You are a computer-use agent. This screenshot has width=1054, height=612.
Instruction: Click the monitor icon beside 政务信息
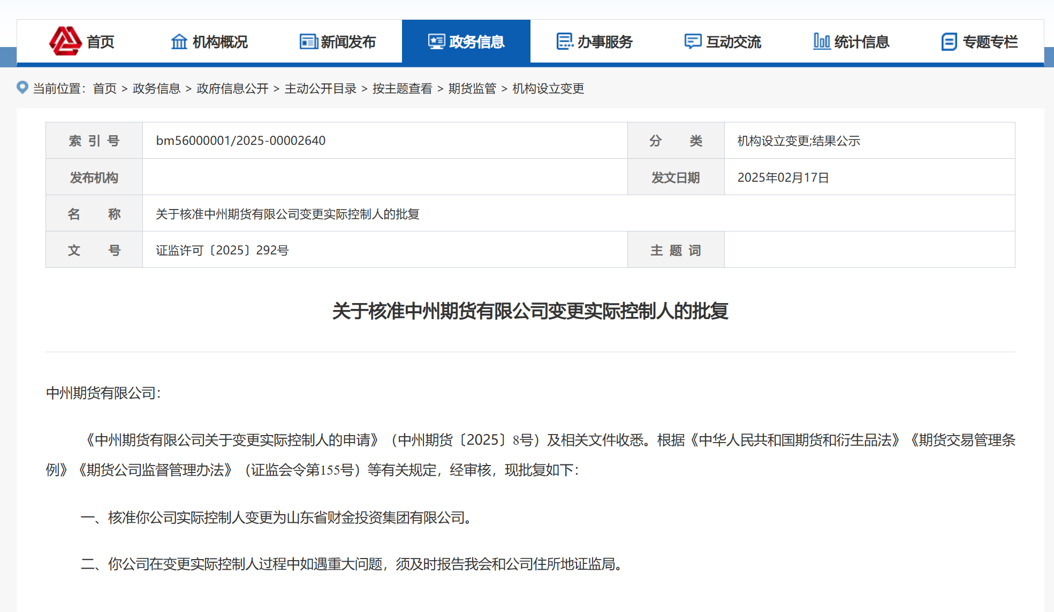tap(436, 42)
